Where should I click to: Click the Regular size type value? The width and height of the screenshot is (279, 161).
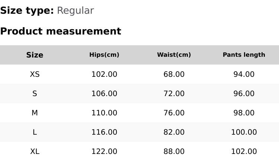75,11
